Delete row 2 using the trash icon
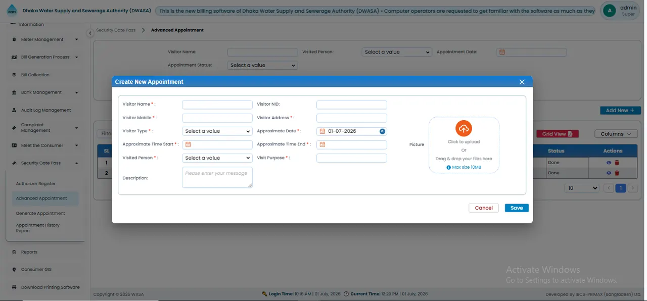 point(617,173)
